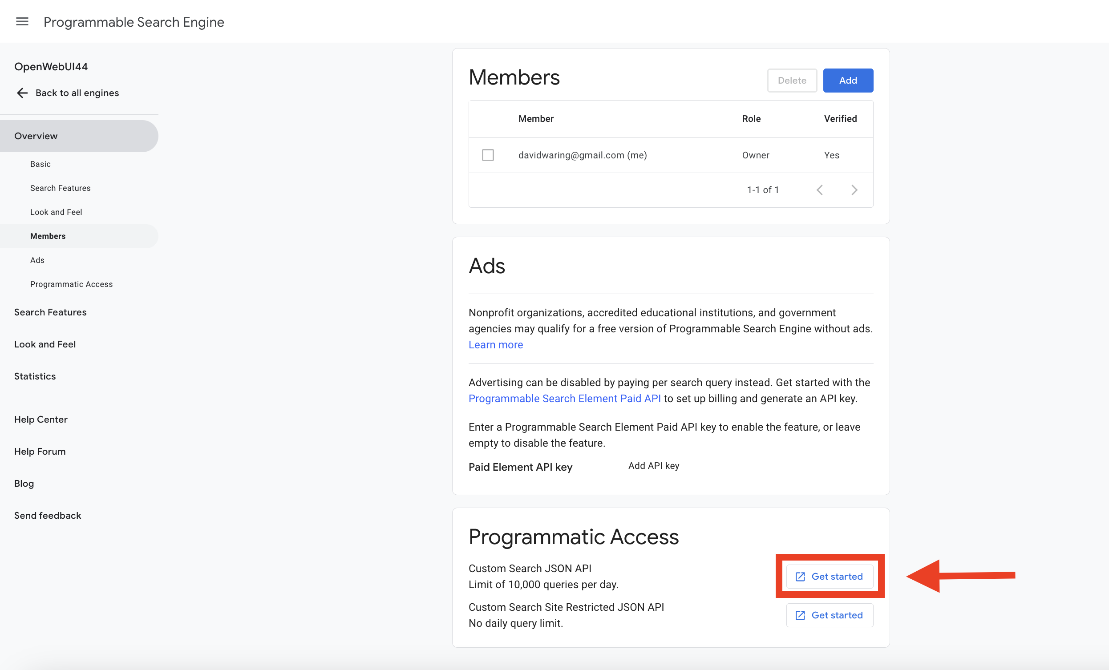Click the Ads section heading
This screenshot has width=1109, height=670.
point(486,266)
